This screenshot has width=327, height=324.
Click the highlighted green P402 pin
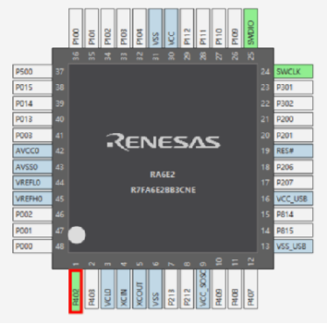(75, 292)
